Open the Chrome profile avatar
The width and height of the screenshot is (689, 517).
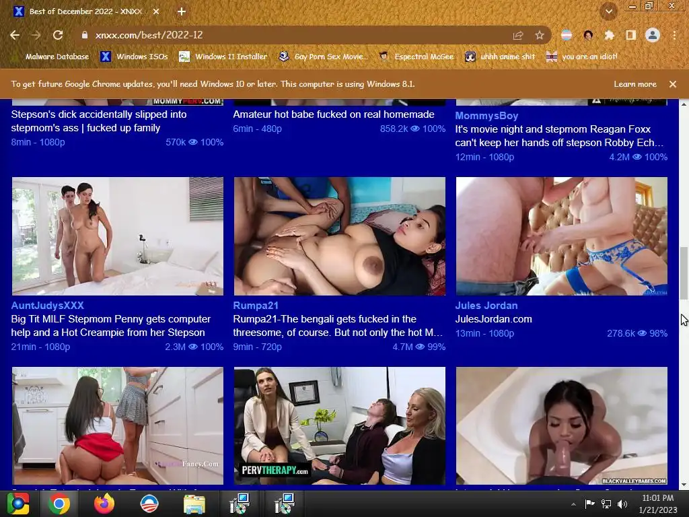click(653, 35)
